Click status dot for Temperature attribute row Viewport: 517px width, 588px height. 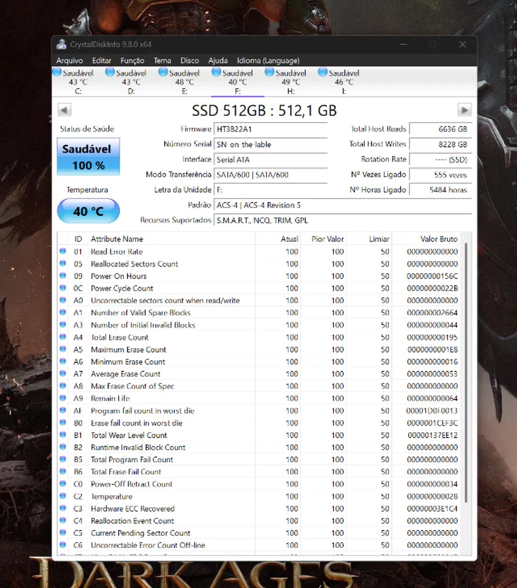63,496
